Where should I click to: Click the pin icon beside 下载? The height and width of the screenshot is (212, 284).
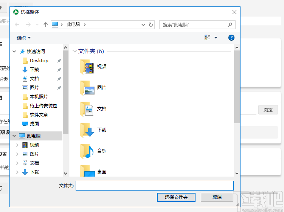(59, 70)
